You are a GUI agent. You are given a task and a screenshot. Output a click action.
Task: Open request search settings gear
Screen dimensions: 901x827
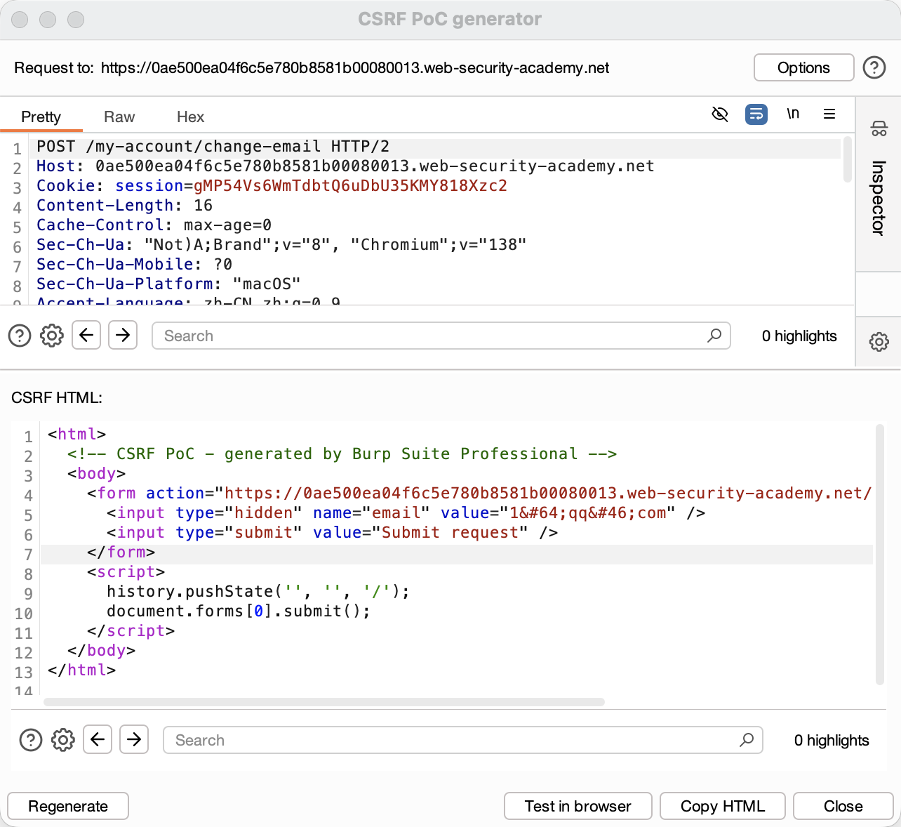(52, 336)
